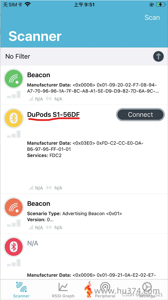Image resolution: width=168 pixels, height=300 pixels.
Task: Open the Peripheral tab
Action: (105, 290)
